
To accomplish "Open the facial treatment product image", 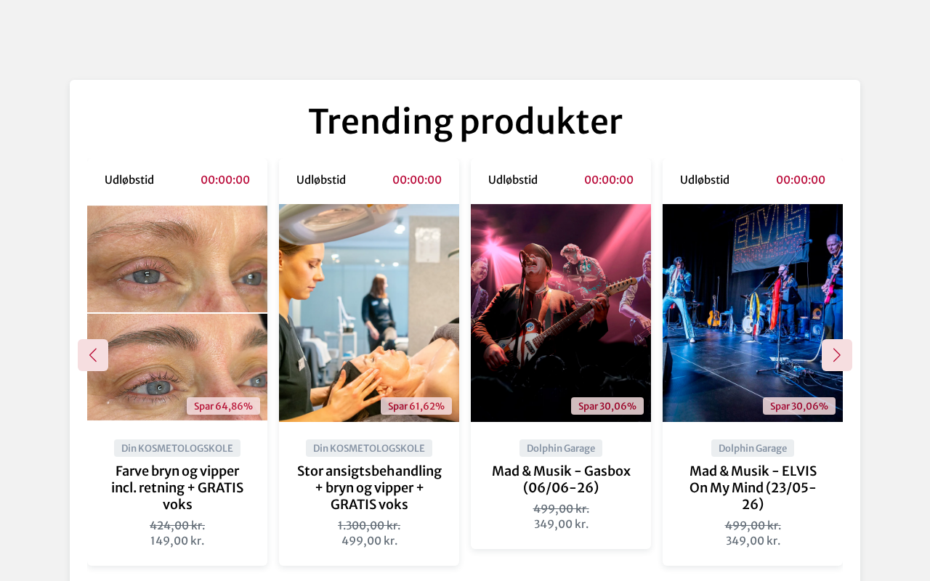I will tap(369, 313).
